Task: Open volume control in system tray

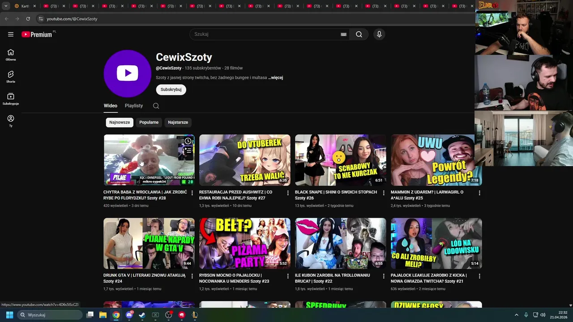Action: [x=543, y=315]
